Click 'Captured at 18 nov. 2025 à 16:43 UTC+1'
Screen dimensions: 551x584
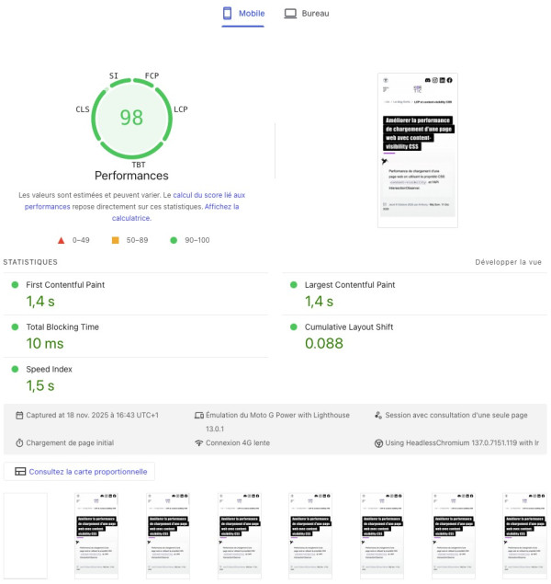coord(92,416)
